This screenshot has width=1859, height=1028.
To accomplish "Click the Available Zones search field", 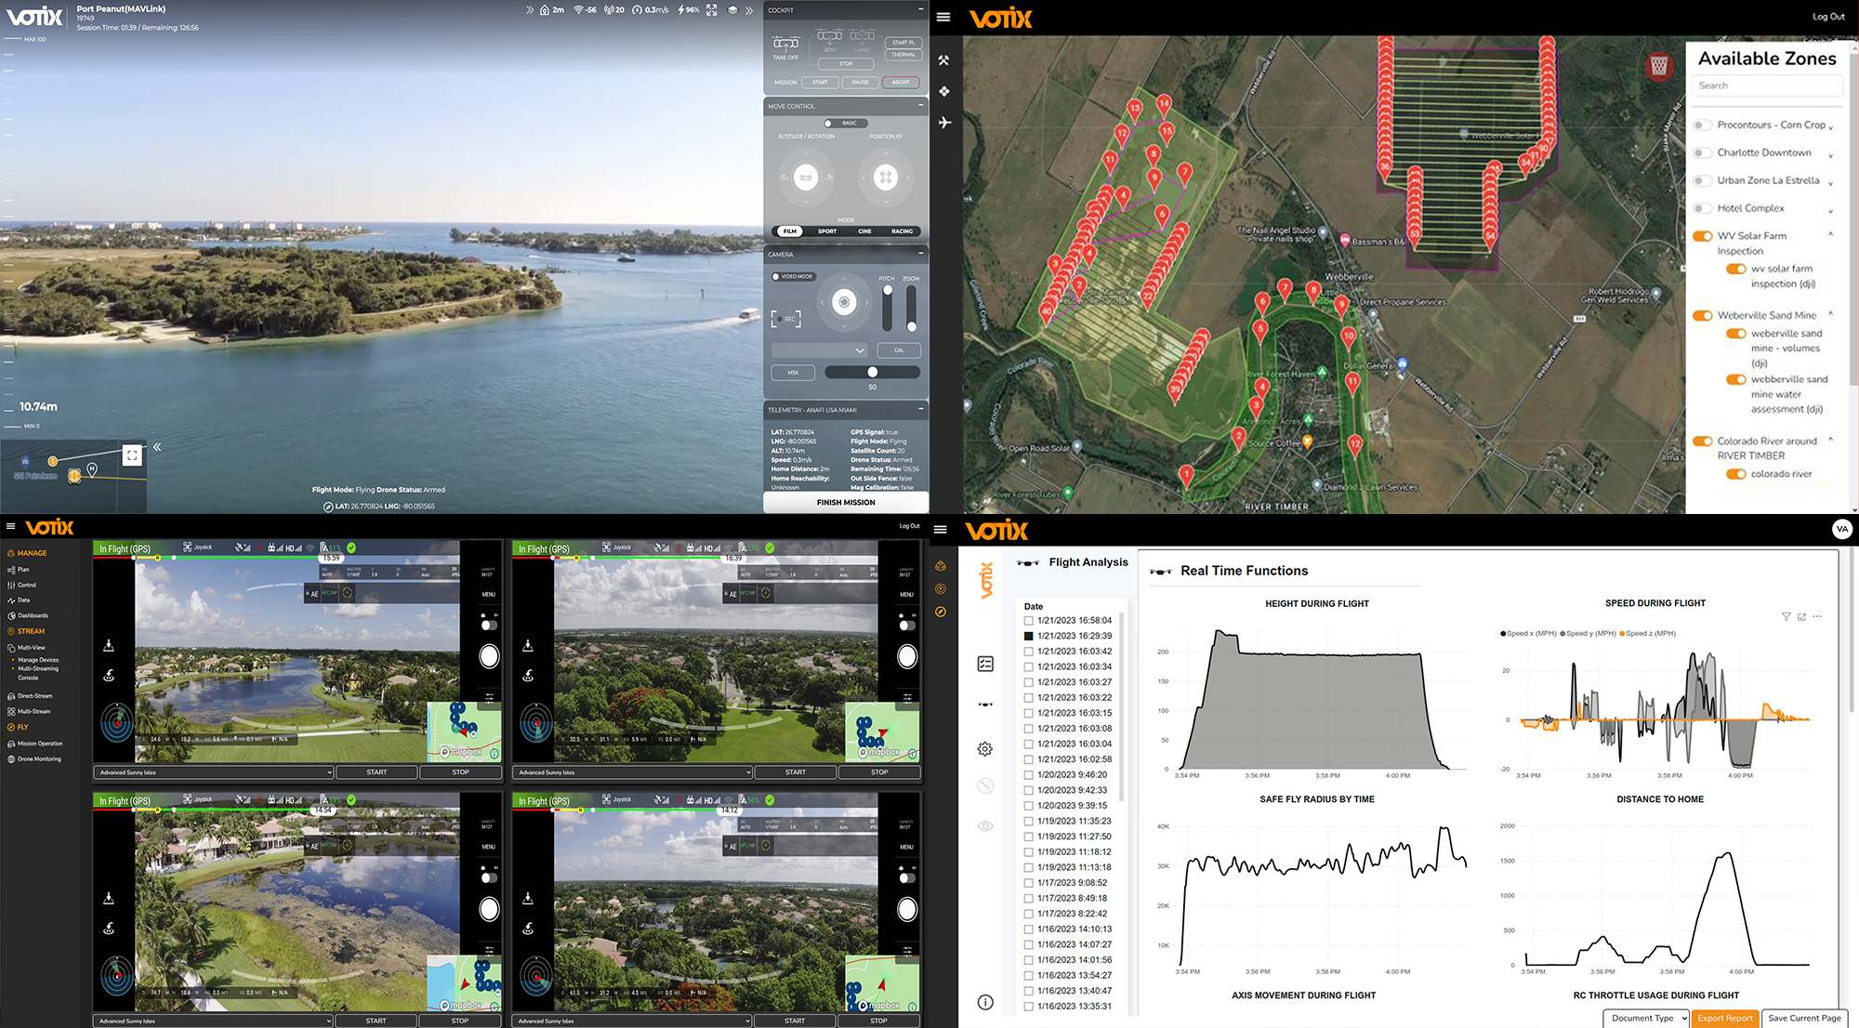I will point(1766,86).
